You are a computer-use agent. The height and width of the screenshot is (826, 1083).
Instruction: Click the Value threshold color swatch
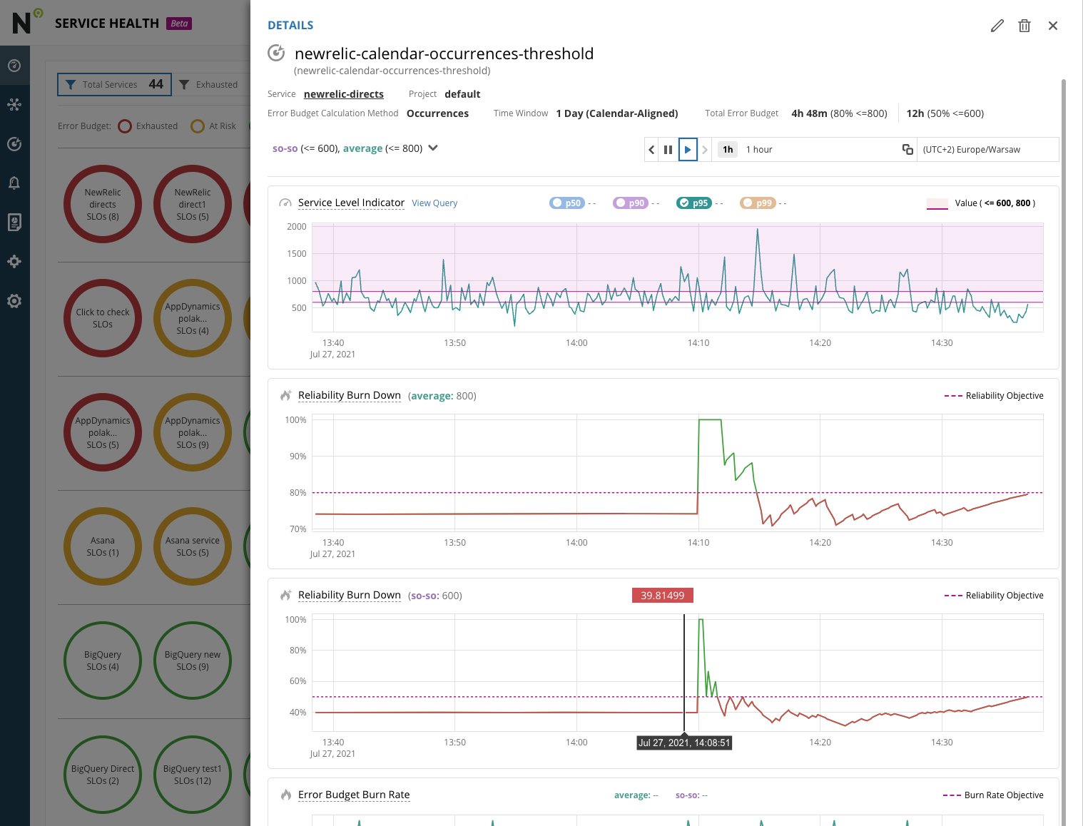coord(937,204)
